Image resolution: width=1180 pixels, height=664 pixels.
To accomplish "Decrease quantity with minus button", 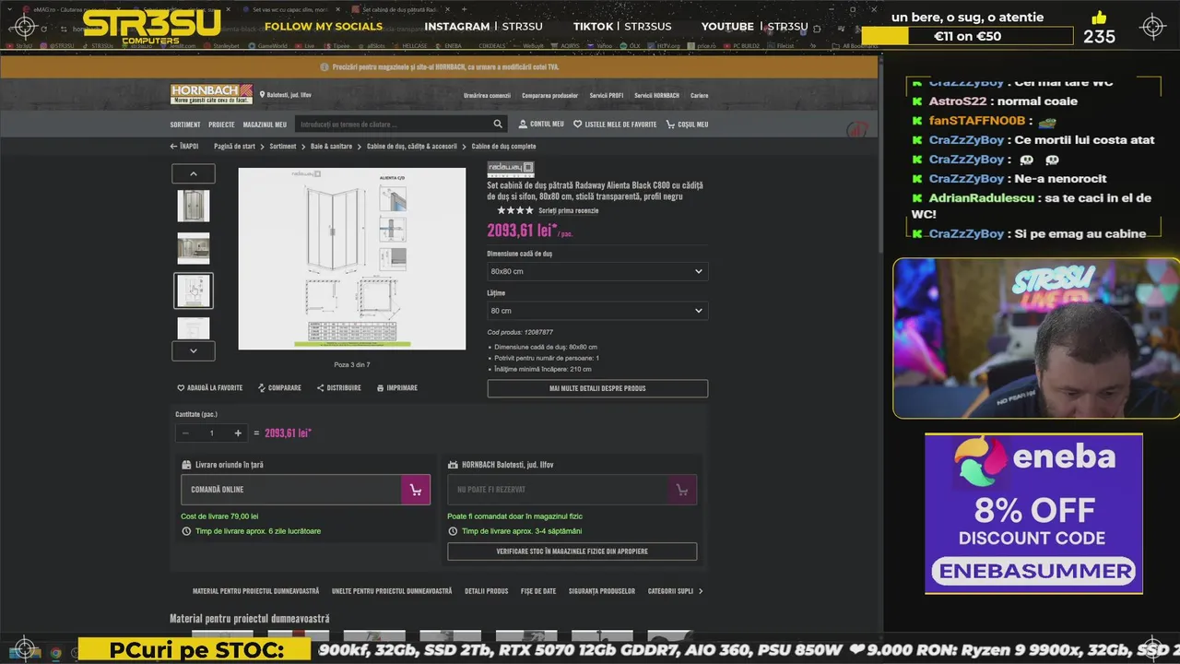I will tap(185, 433).
